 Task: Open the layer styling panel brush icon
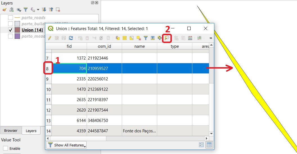pyautogui.click(x=4, y=10)
